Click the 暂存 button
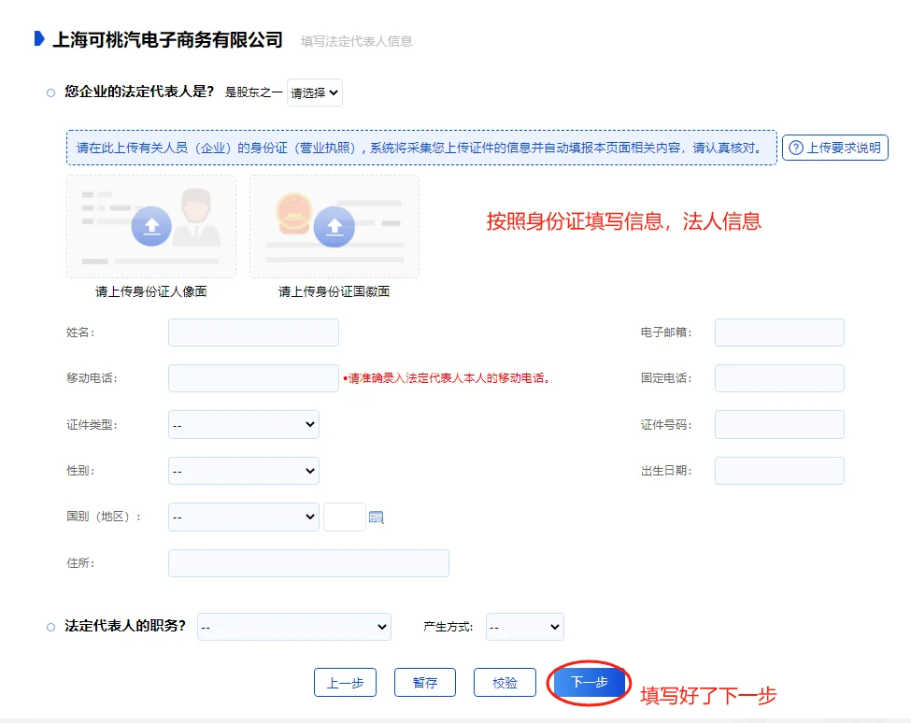The height and width of the screenshot is (723, 911). [424, 683]
